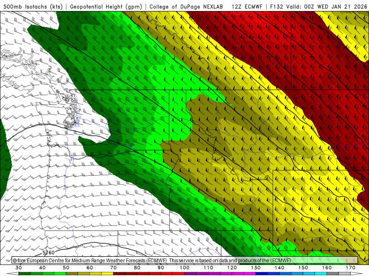This screenshot has height=276, width=369.
Task: Click the '130' color scale label
Action: [256, 268]
